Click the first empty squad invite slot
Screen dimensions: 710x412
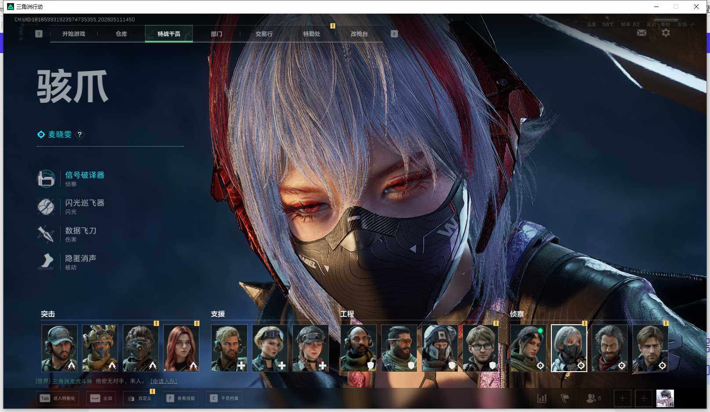(x=622, y=398)
